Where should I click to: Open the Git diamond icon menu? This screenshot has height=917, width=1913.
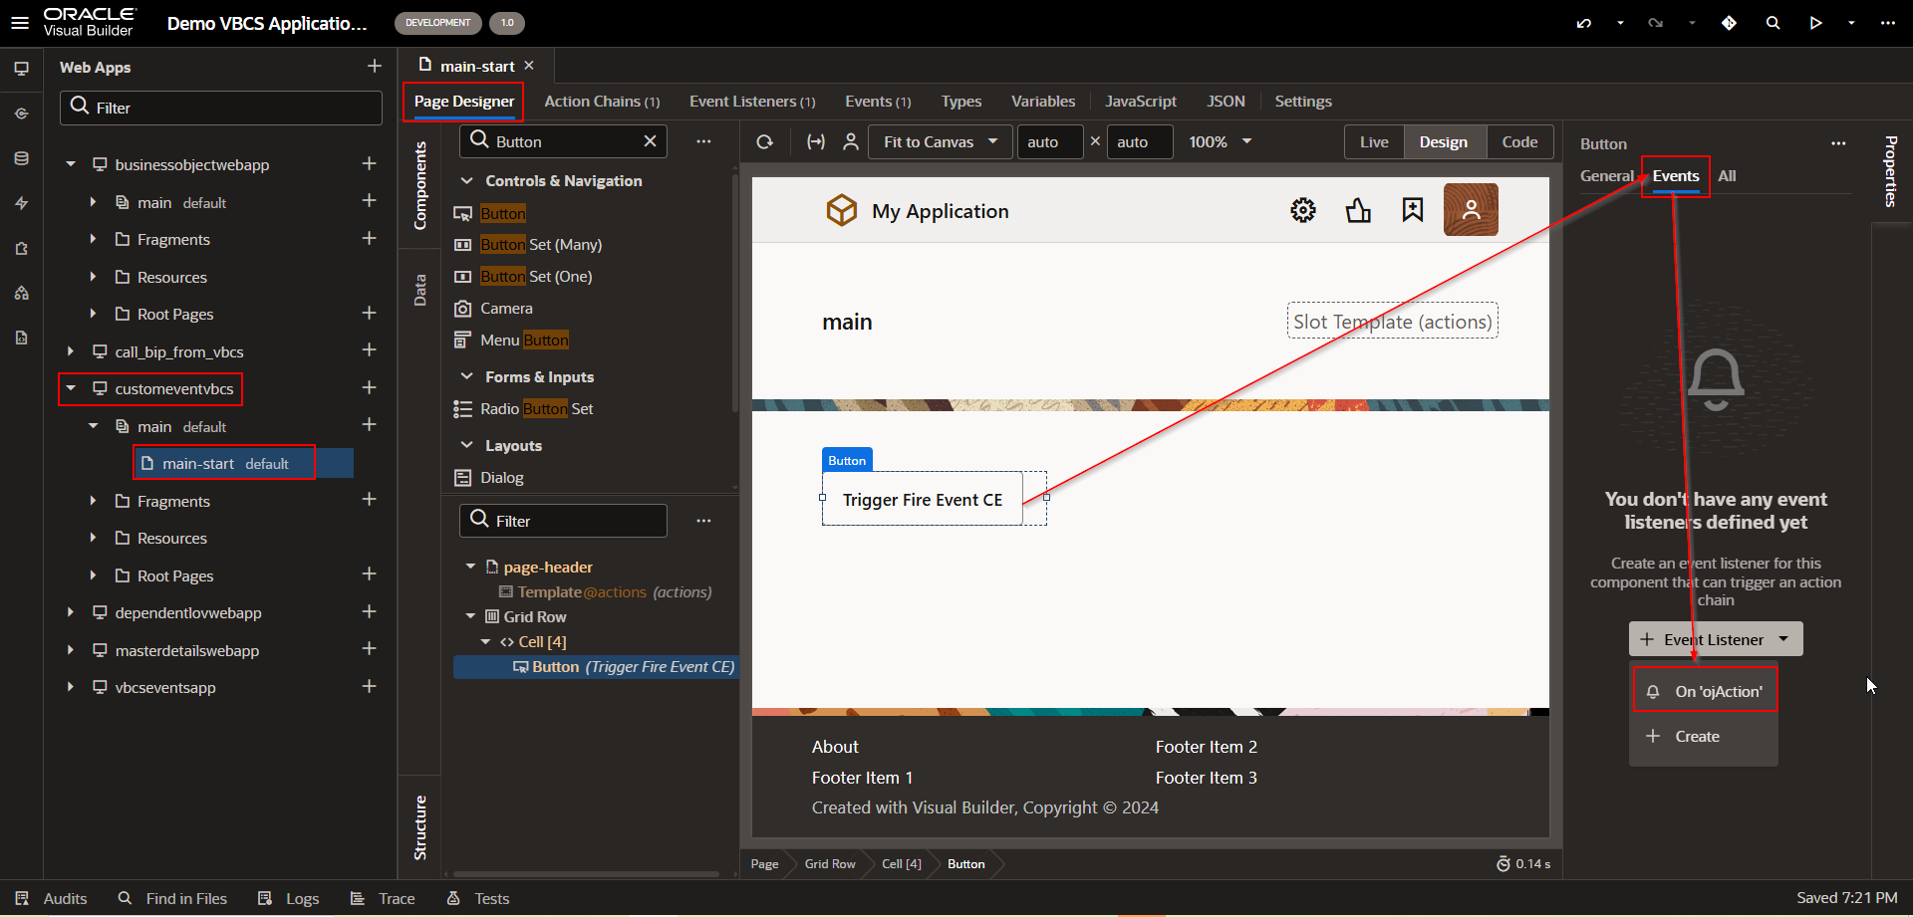click(x=1729, y=22)
